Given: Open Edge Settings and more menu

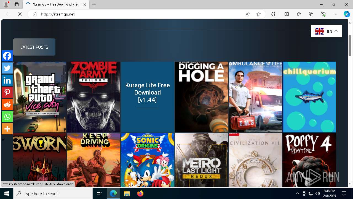Looking at the screenshot, I should (x=335, y=14).
